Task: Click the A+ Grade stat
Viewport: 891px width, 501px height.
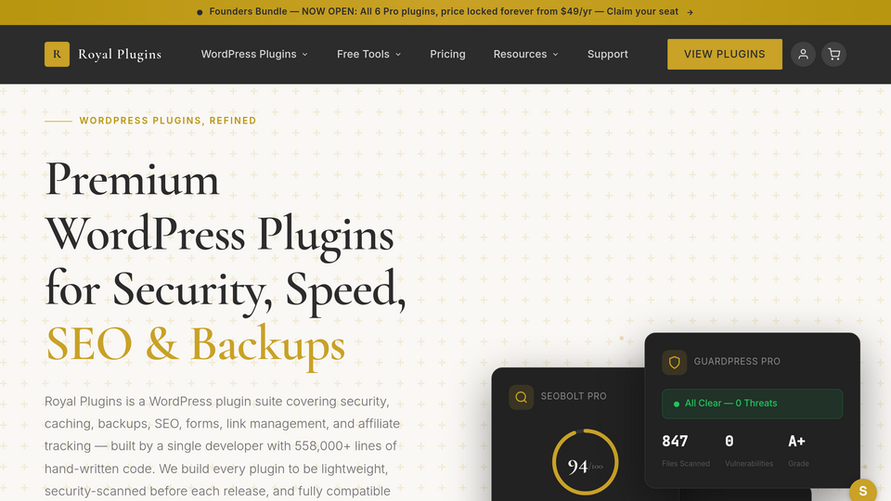Action: (x=798, y=451)
